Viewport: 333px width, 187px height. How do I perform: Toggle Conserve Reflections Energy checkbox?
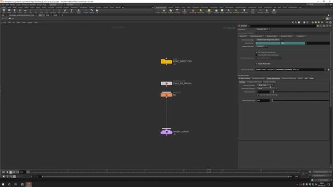tap(258, 95)
